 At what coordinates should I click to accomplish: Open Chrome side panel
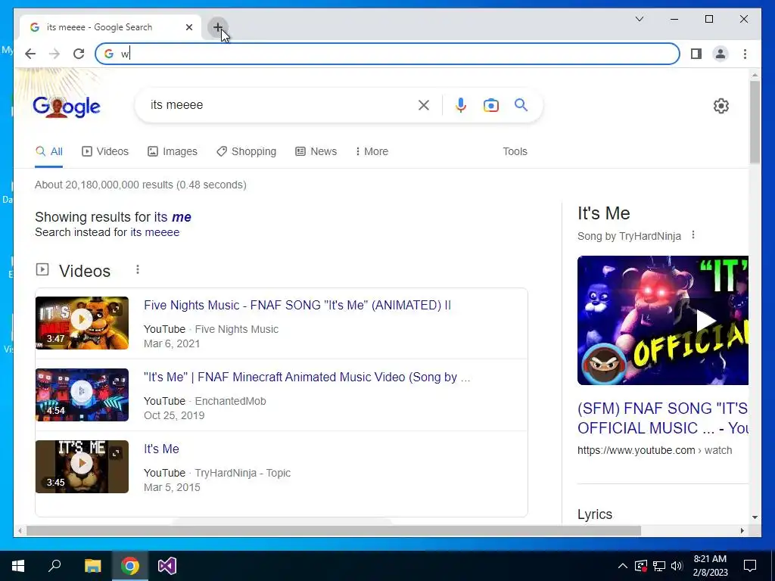696,54
